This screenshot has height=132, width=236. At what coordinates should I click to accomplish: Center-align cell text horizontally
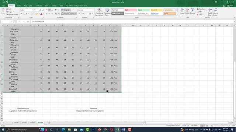point(49,14)
